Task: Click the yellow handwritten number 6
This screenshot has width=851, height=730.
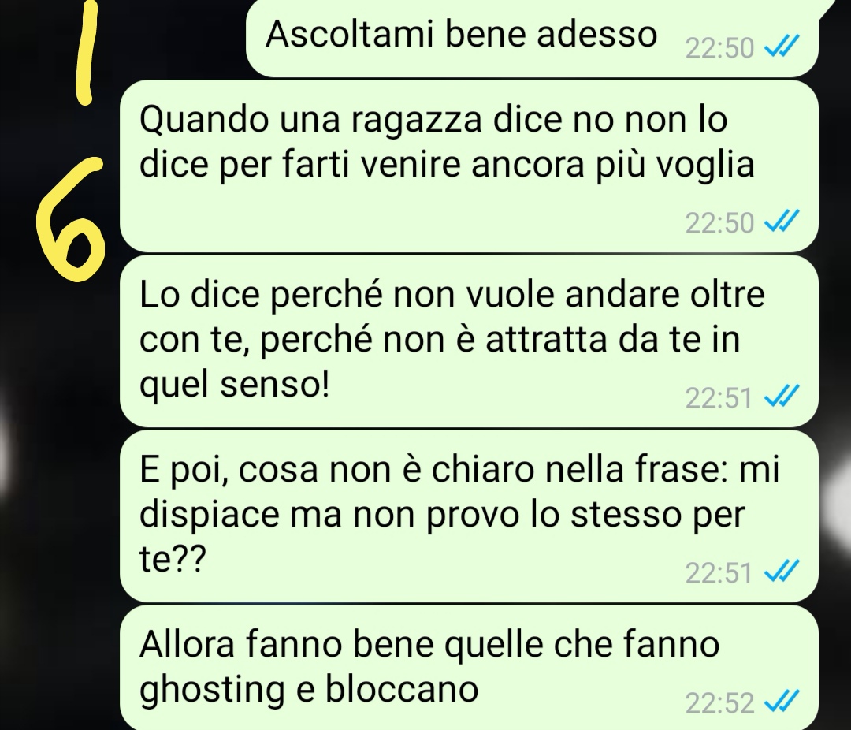Action: 71,220
